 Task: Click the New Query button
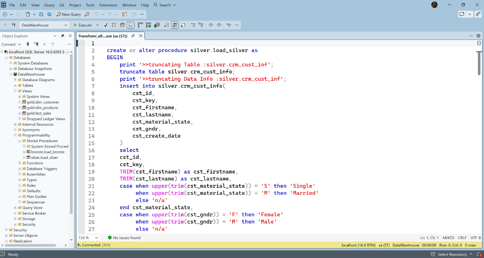tap(69, 14)
